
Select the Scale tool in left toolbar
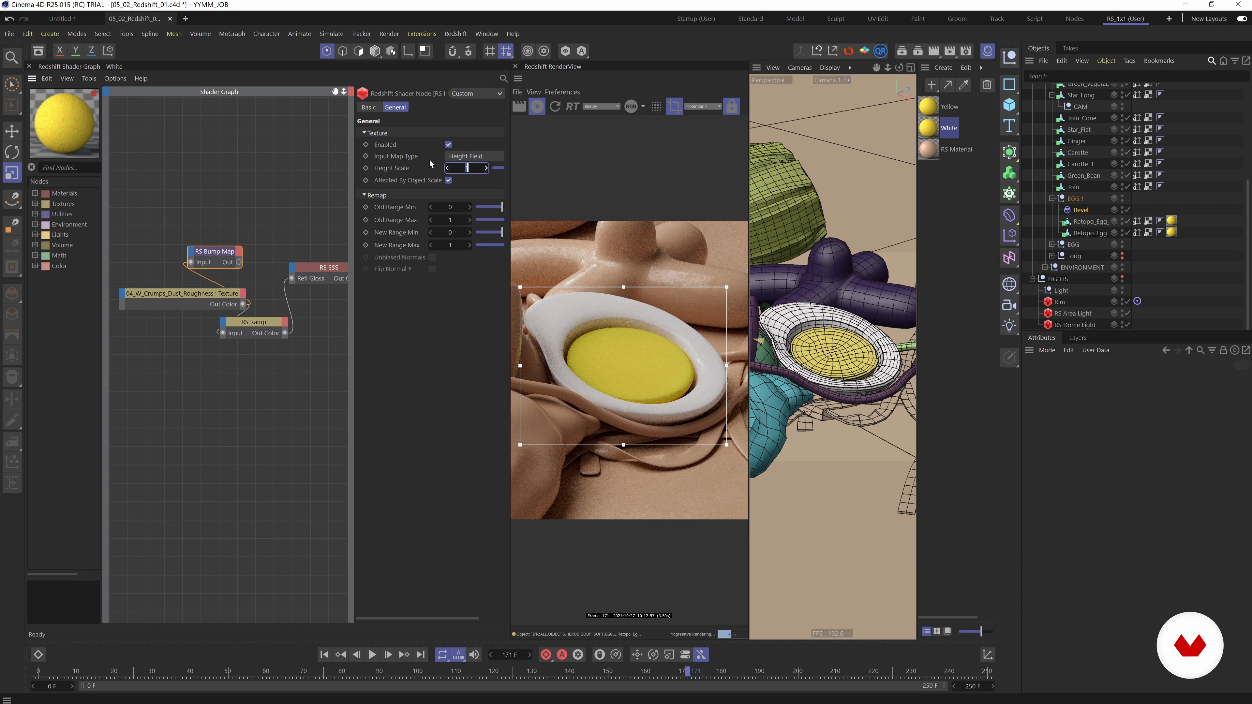pos(12,173)
